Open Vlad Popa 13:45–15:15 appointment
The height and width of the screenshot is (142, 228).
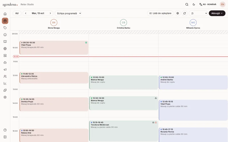point(193,110)
